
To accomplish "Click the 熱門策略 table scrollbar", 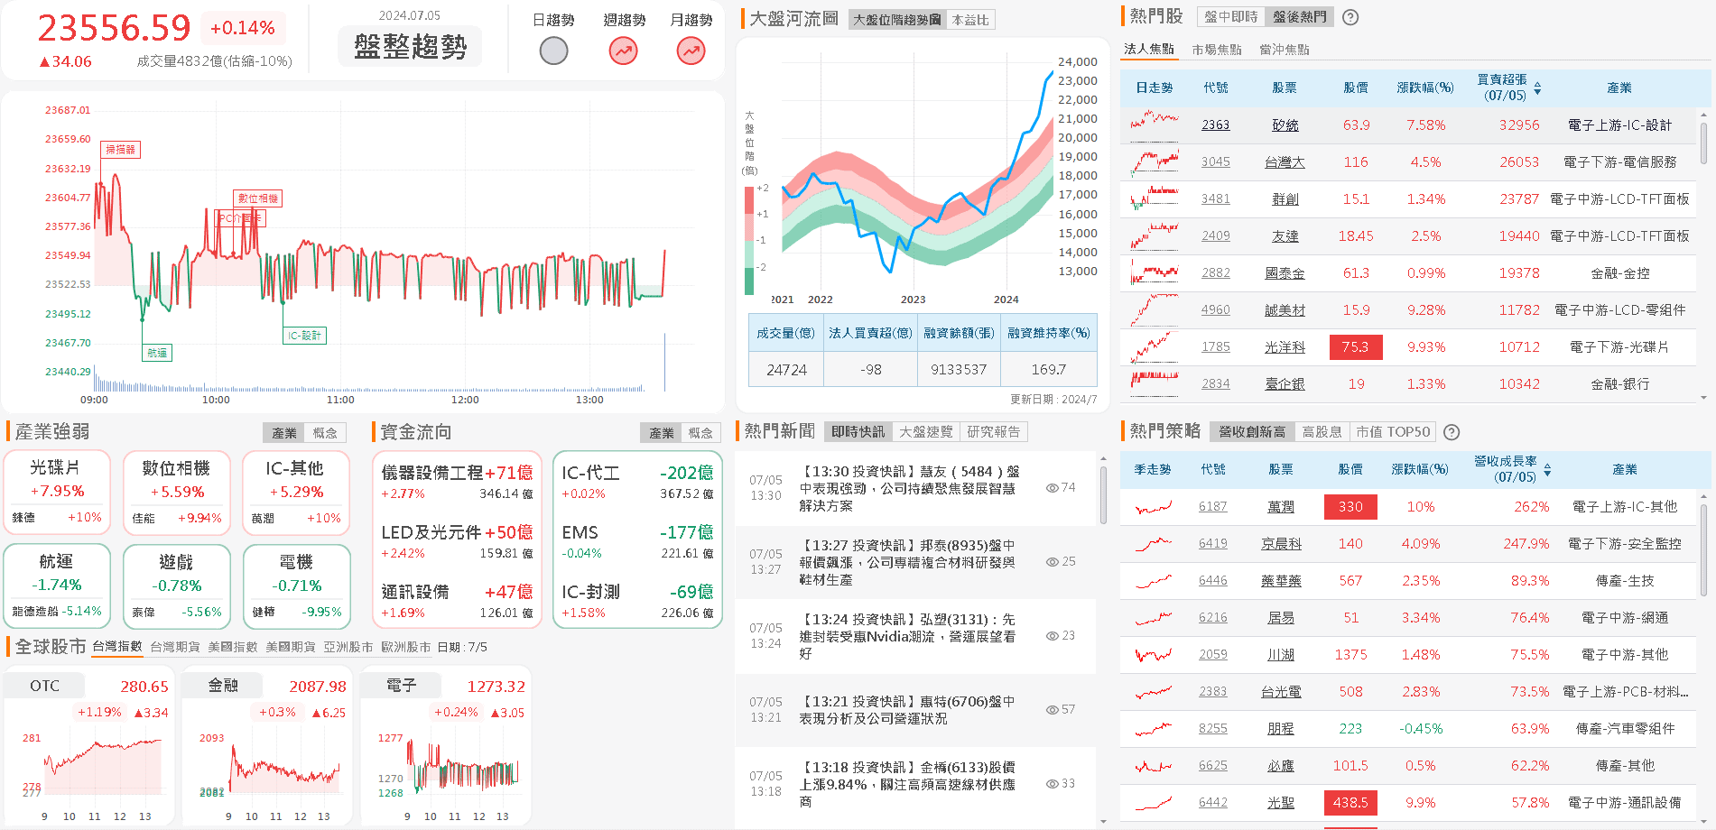I will 1703,550.
